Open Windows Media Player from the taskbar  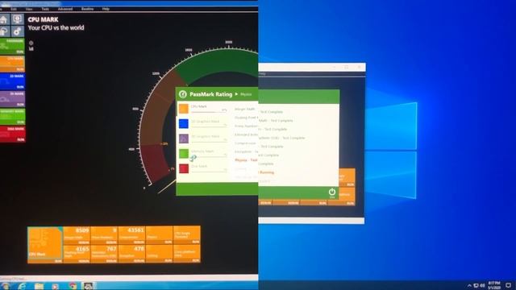(x=56, y=286)
